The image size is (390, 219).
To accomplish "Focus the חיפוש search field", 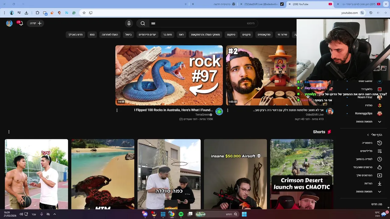I will [x=204, y=23].
